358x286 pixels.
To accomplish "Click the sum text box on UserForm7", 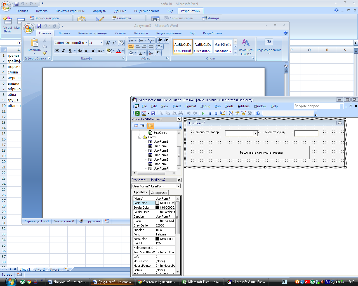I will click(x=307, y=134).
